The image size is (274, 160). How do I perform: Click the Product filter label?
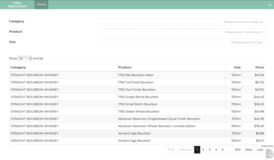(16, 32)
